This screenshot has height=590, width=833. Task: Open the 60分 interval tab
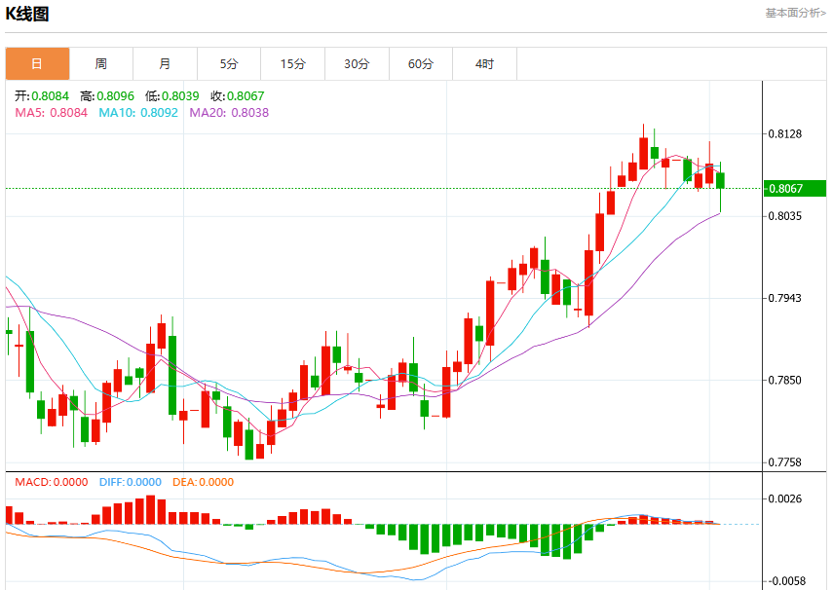coord(421,63)
